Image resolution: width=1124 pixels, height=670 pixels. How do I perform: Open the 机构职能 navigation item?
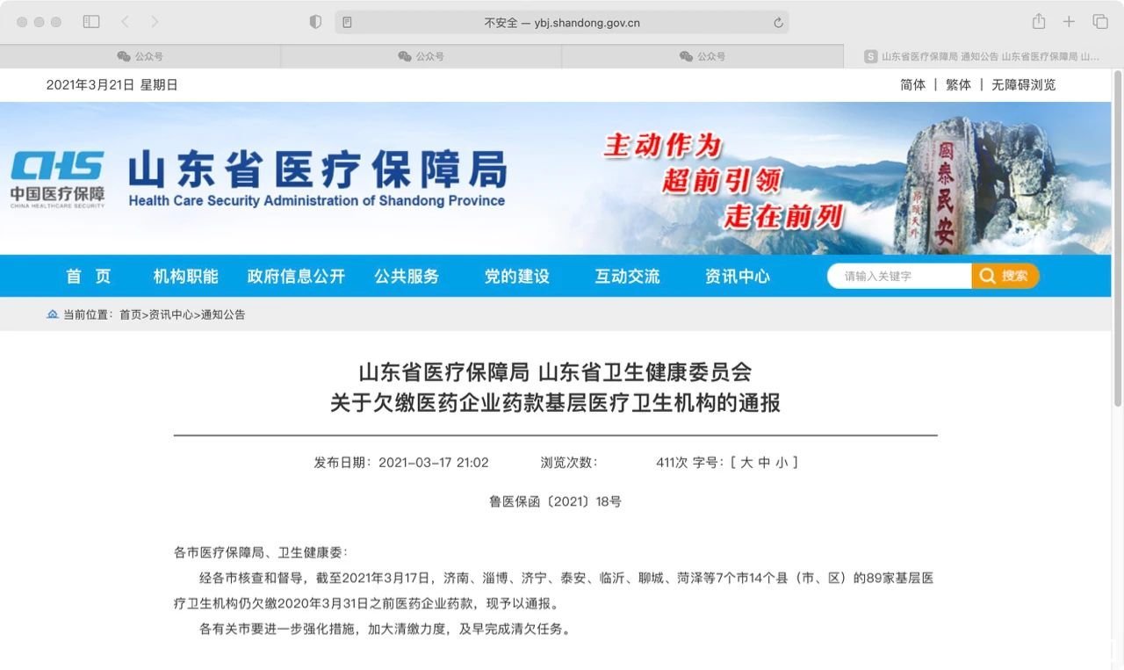[186, 276]
